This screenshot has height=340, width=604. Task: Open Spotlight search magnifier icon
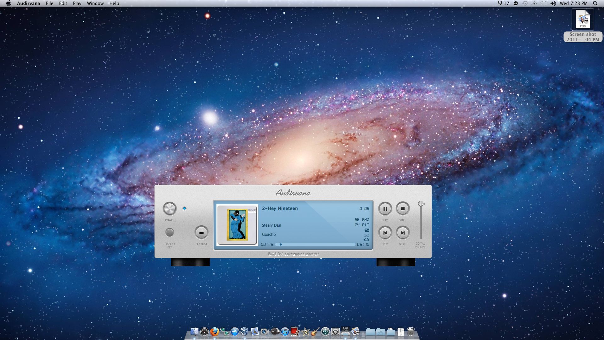tap(595, 3)
